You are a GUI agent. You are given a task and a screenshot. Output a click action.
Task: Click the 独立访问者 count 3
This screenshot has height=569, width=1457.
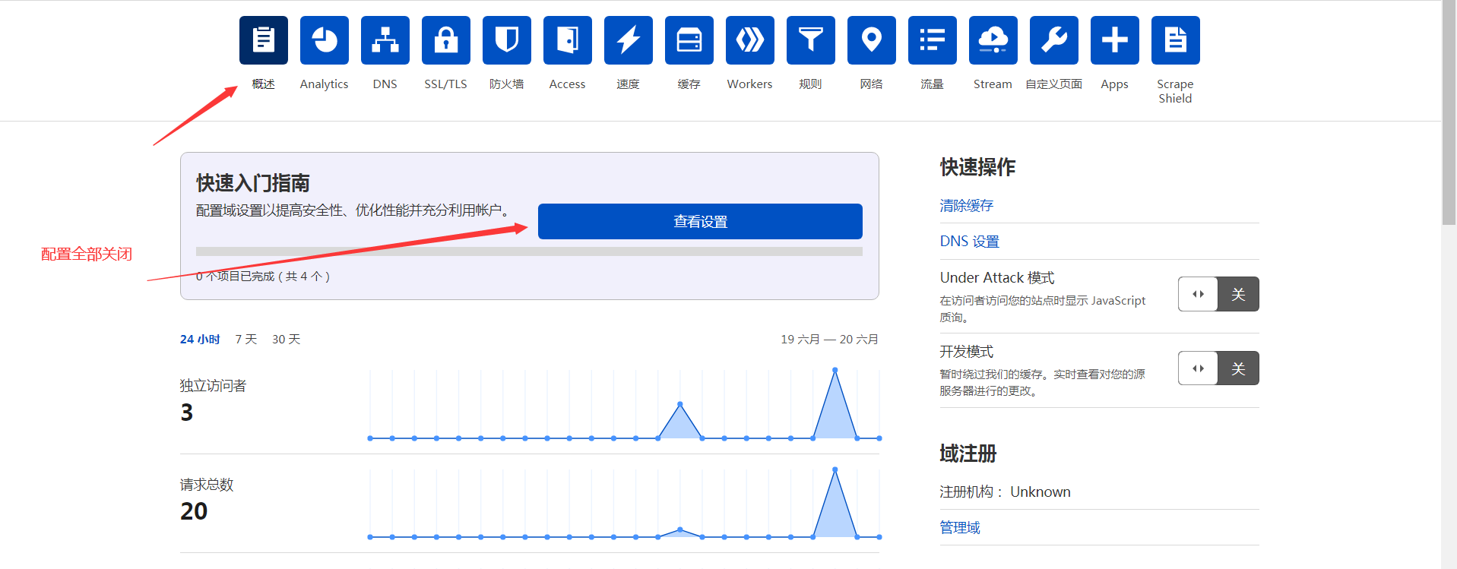coord(187,413)
